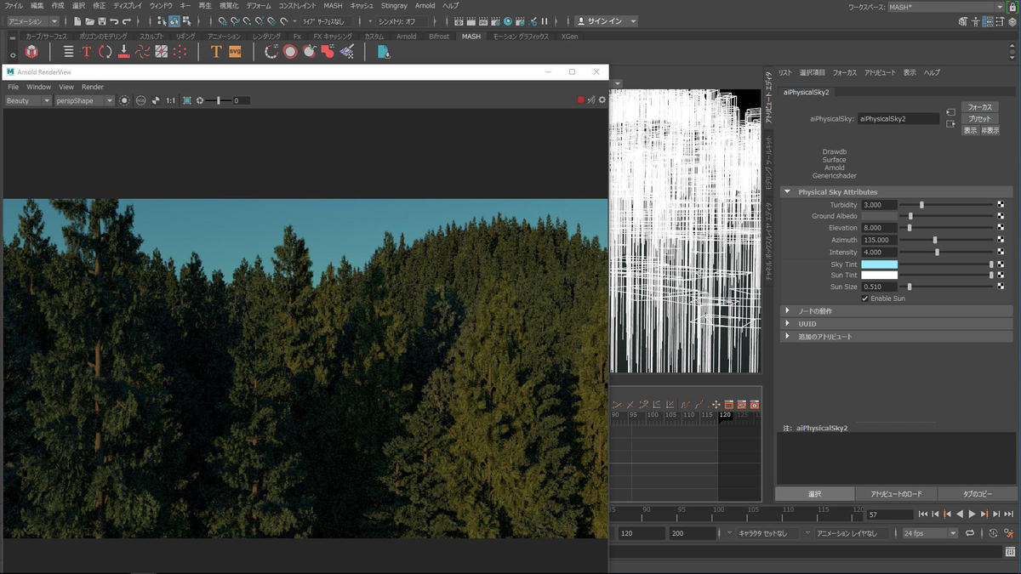The height and width of the screenshot is (574, 1021).
Task: Toggle the Enable Sun checkbox
Action: click(x=865, y=298)
